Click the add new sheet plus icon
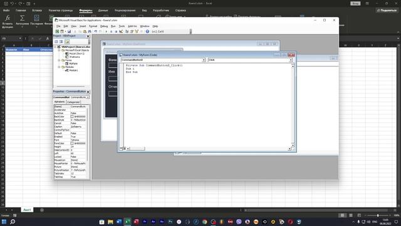The height and width of the screenshot is (226, 401). (42, 210)
